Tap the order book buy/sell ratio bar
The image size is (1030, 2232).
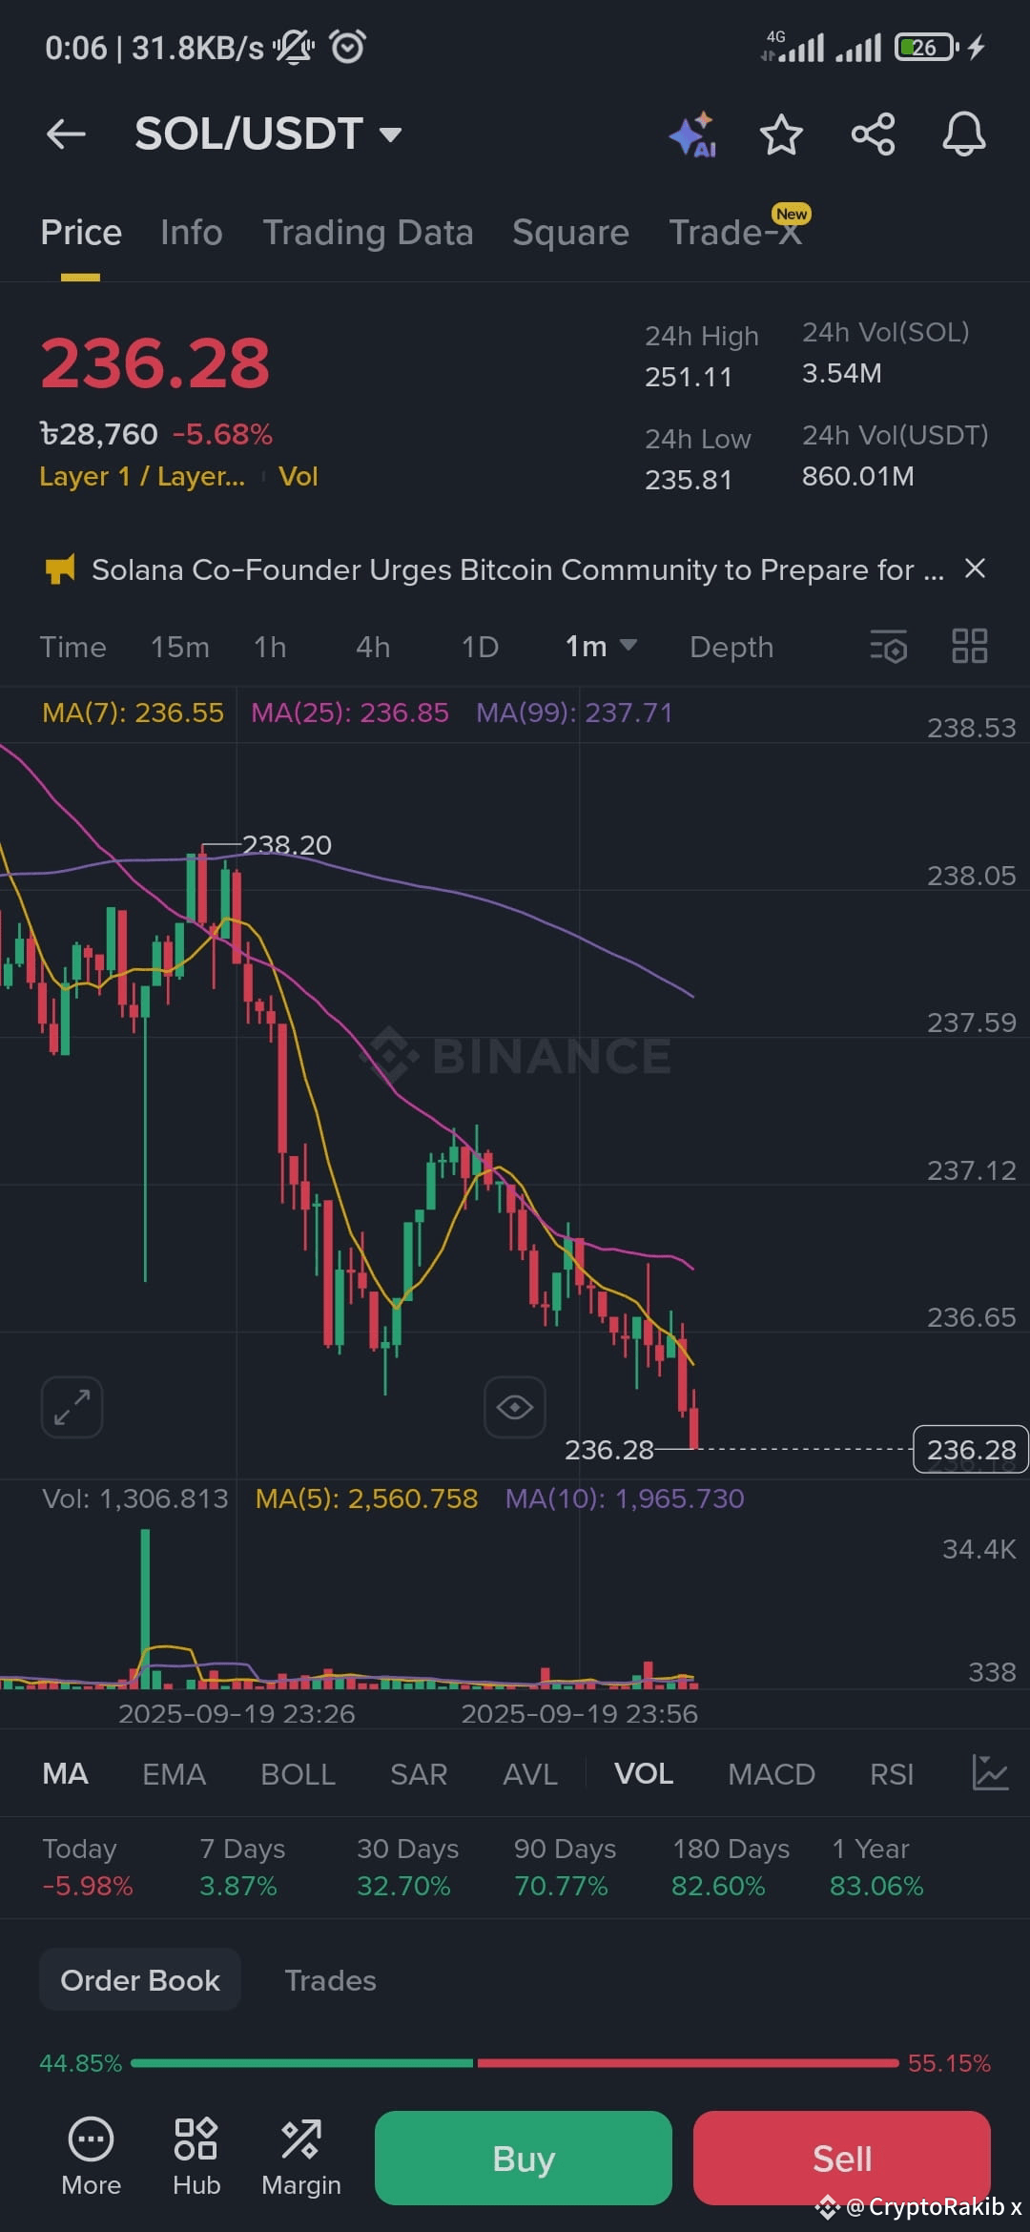pos(514,2063)
